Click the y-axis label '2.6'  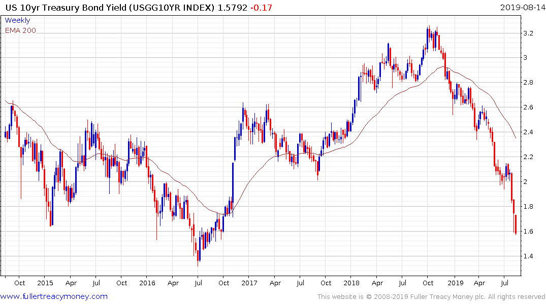[528, 107]
